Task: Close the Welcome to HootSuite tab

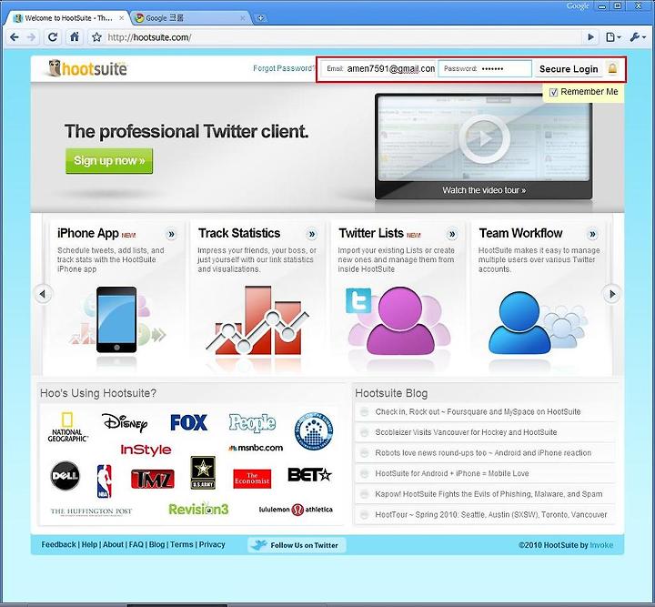Action: [122, 18]
